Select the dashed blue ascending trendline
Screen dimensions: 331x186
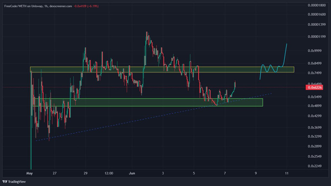click(x=154, y=117)
